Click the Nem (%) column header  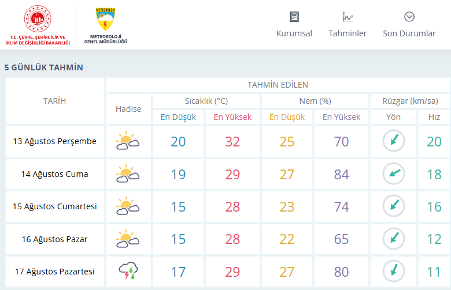[315, 101]
